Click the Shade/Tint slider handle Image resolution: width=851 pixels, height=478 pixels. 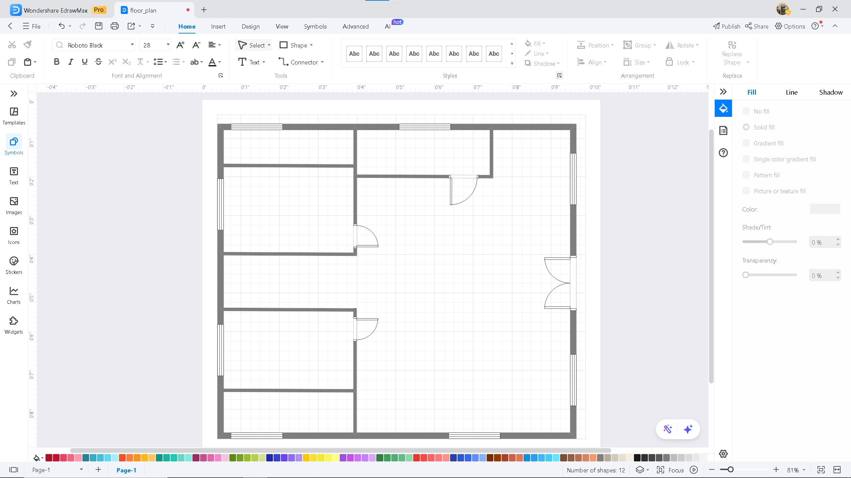point(770,242)
